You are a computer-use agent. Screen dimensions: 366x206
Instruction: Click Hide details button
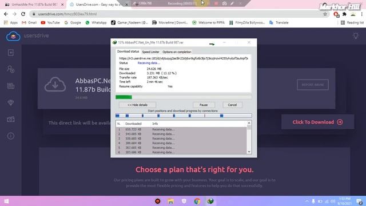[x=137, y=105]
